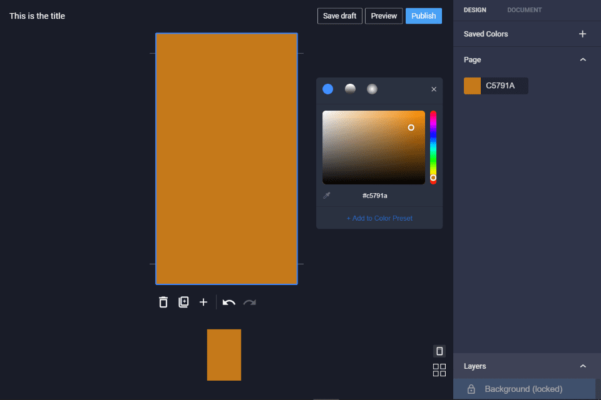Open the Design tab

[x=475, y=10]
